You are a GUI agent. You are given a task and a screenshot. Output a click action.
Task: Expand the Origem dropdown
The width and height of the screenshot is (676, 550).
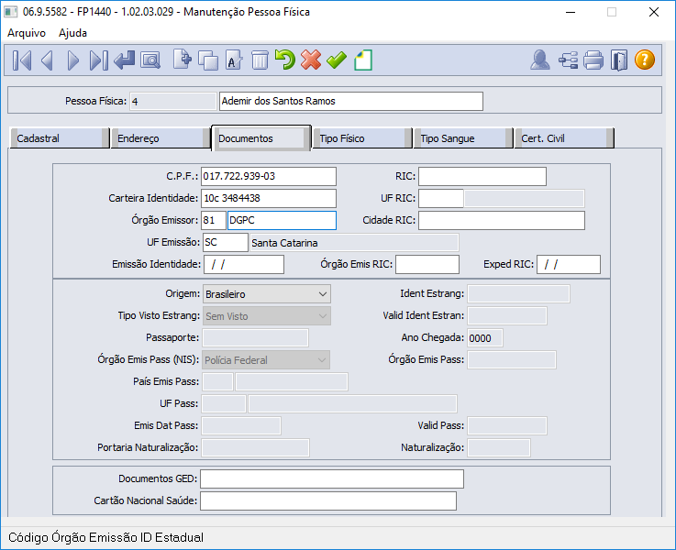click(x=266, y=294)
